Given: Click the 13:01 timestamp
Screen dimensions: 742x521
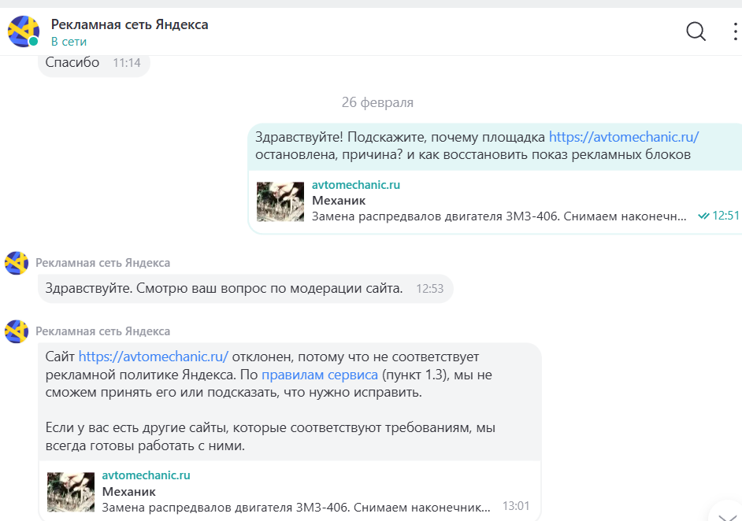Looking at the screenshot, I should point(516,506).
